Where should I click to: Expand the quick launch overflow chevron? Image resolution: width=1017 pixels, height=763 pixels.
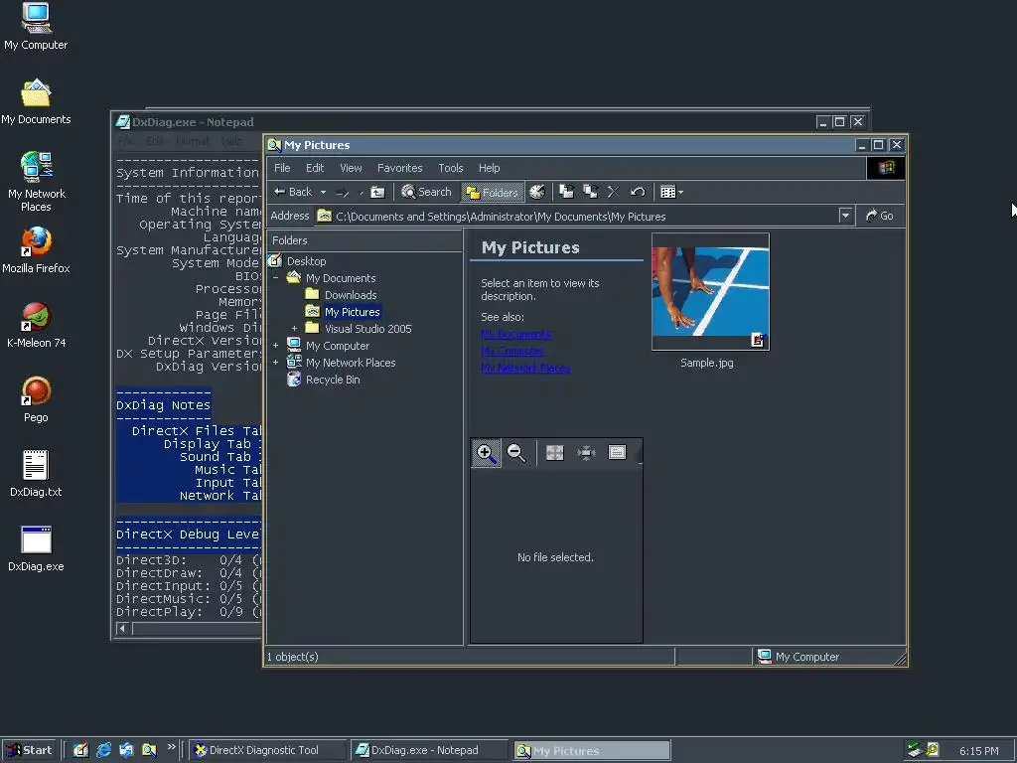click(171, 747)
